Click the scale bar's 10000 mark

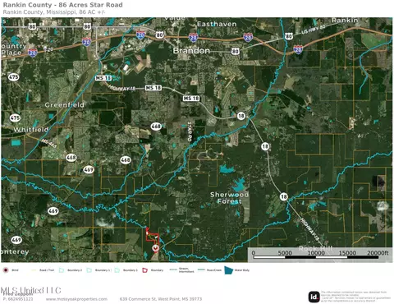pyautogui.click(x=316, y=253)
